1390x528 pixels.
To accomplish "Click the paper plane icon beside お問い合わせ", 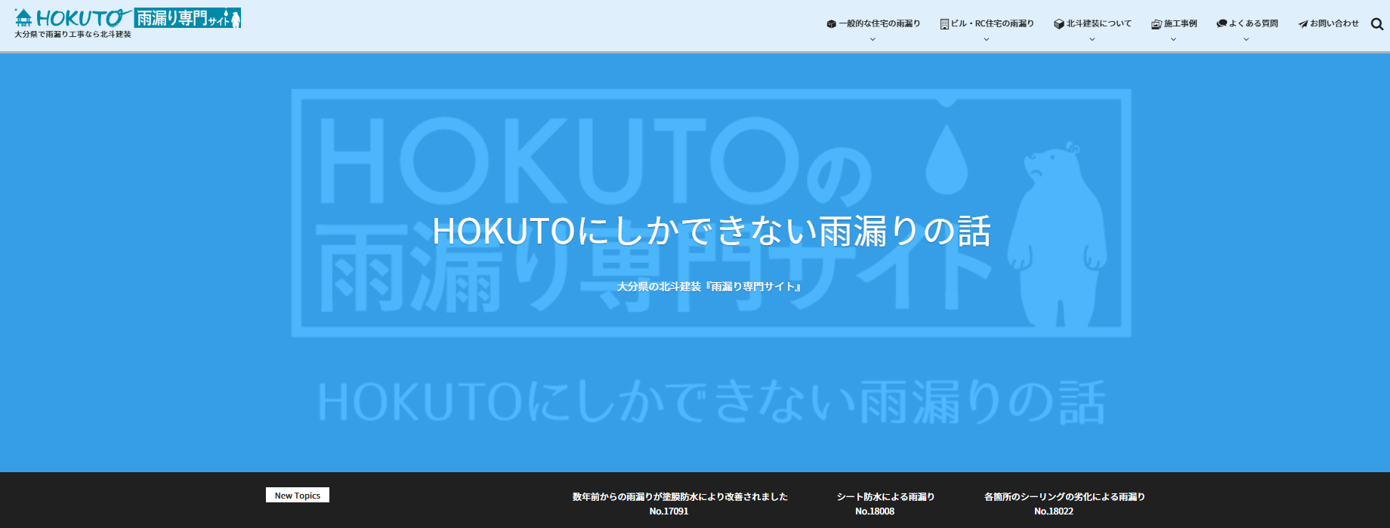I will click(1303, 24).
